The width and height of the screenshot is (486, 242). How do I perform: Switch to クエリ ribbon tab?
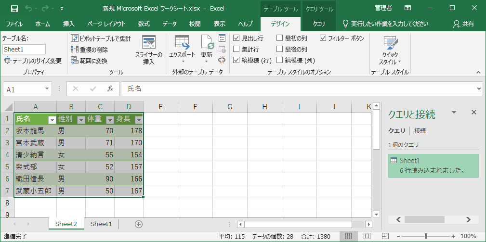(x=319, y=24)
